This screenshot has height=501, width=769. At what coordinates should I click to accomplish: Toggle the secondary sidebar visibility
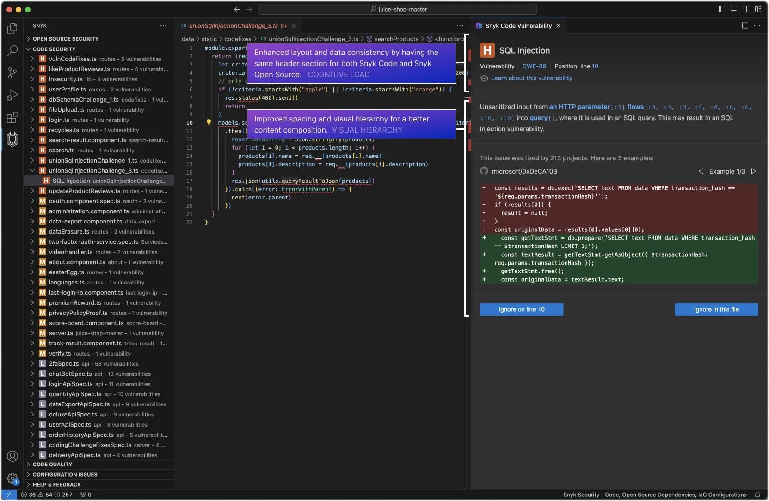click(746, 9)
